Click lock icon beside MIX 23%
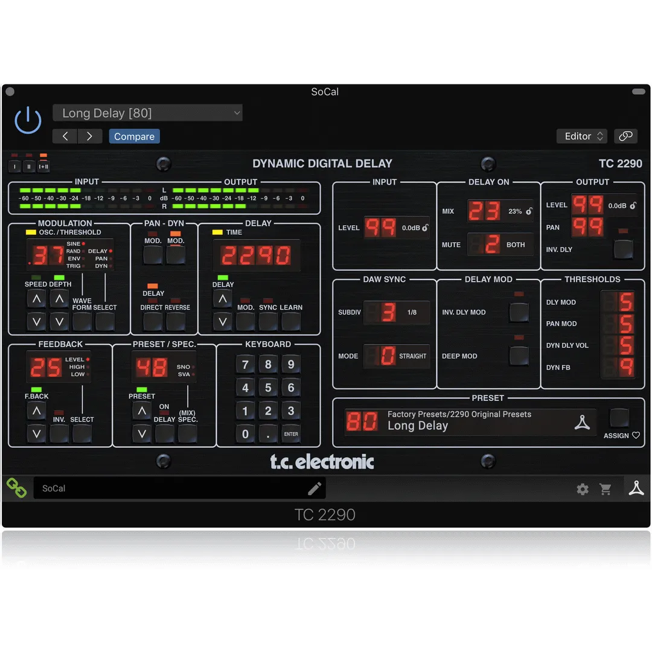 click(x=529, y=211)
